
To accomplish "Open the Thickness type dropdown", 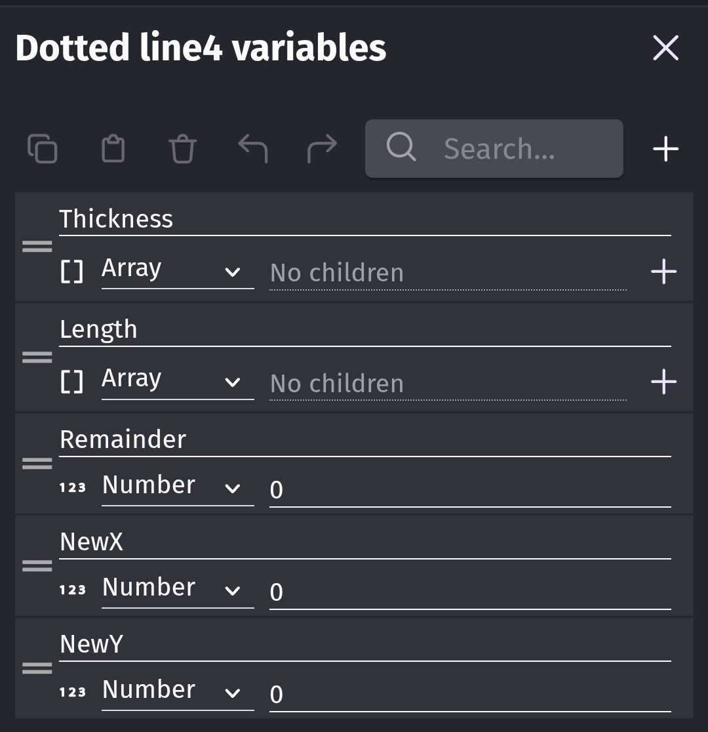I will click(x=177, y=270).
